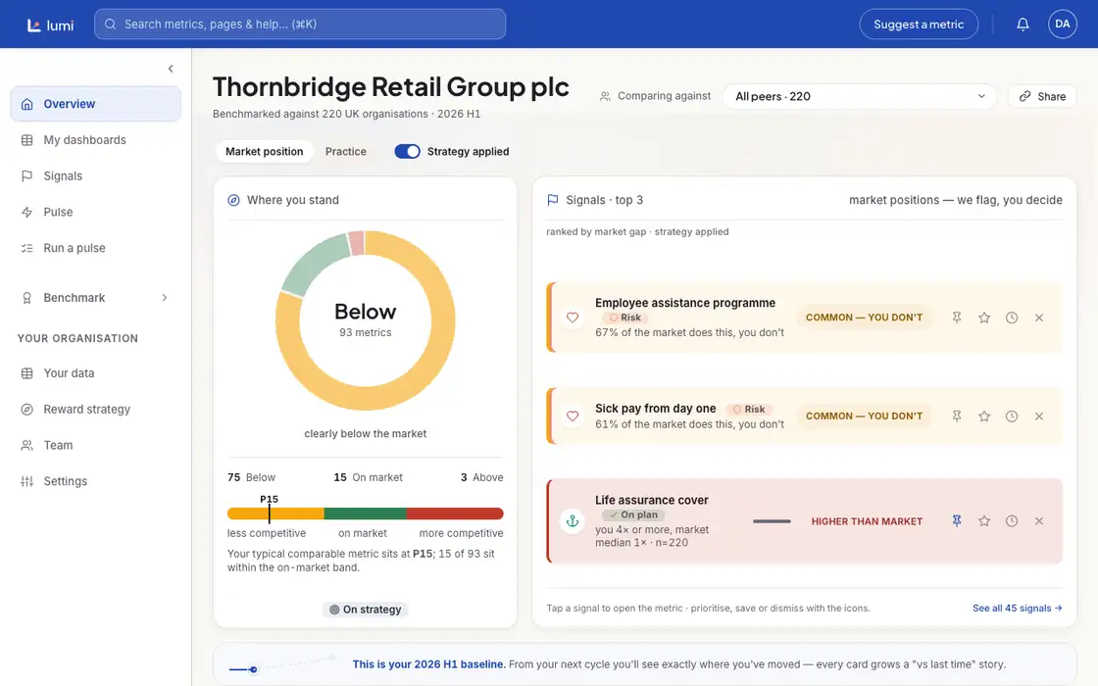
Task: Click the Comparing against people icon
Action: tap(605, 97)
